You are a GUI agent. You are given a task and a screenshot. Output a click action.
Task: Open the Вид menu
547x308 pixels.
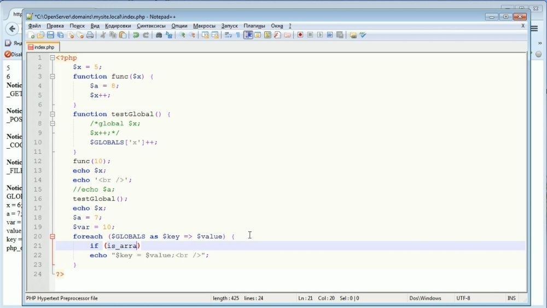[x=95, y=26]
